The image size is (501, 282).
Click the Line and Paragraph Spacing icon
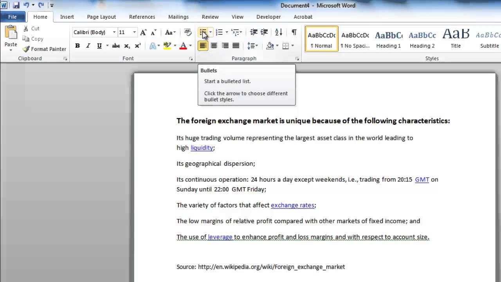pos(251,46)
